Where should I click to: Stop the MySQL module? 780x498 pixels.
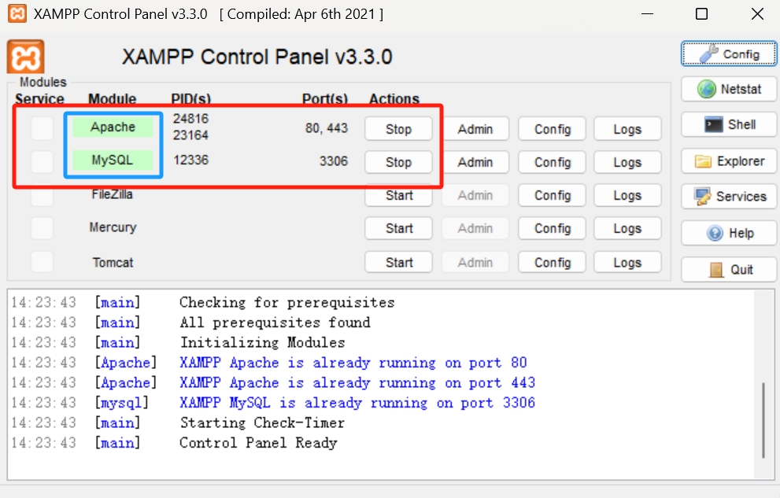pos(398,162)
